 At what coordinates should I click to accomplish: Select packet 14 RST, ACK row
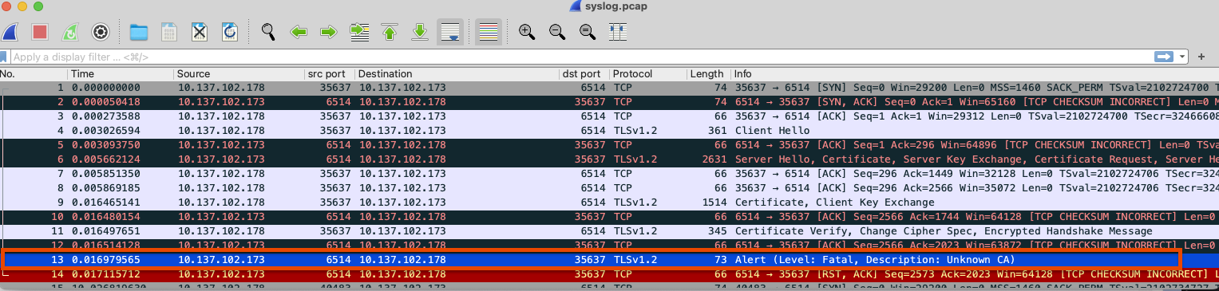click(609, 274)
